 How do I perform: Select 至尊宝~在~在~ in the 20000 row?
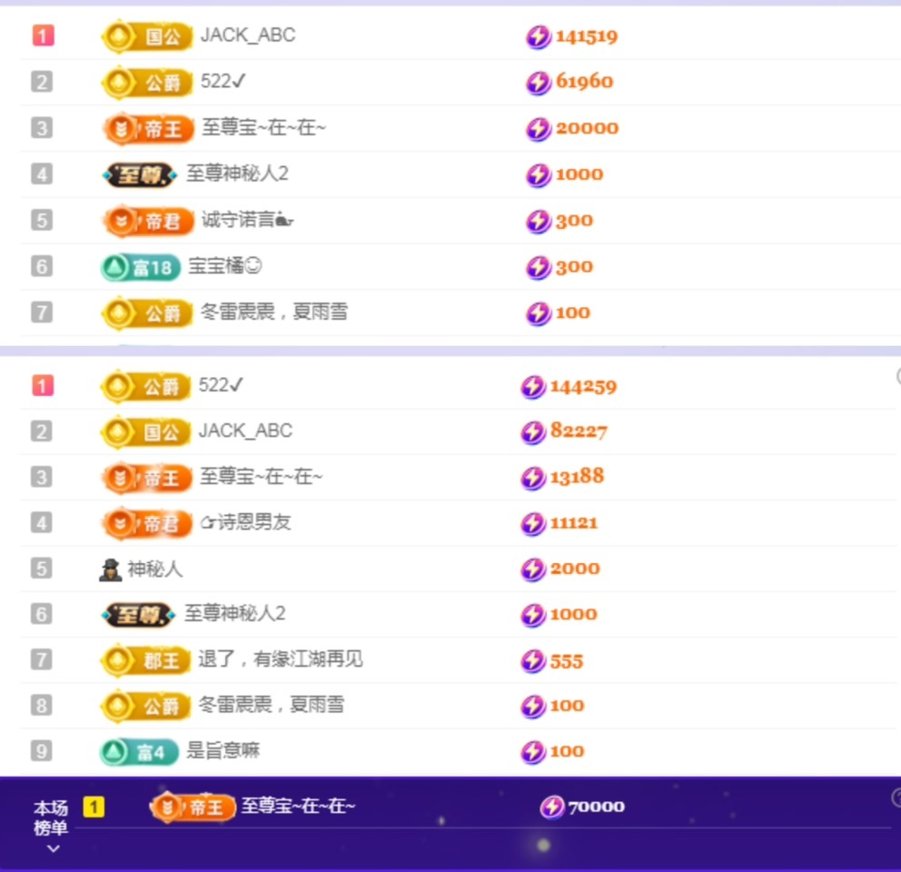(263, 127)
